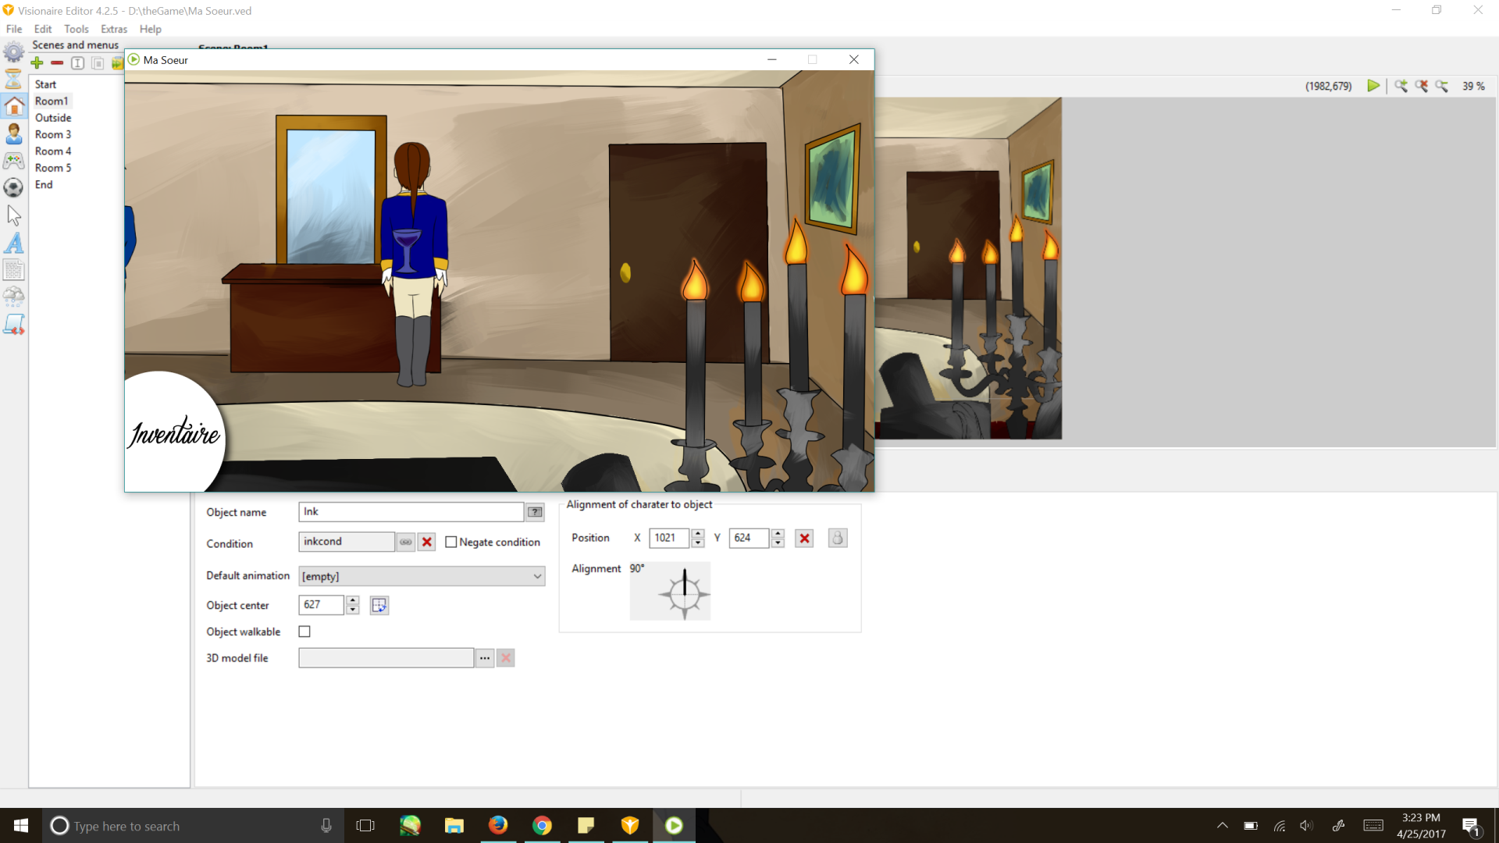Select the Room 4 scene
Image resolution: width=1499 pixels, height=843 pixels.
point(53,151)
